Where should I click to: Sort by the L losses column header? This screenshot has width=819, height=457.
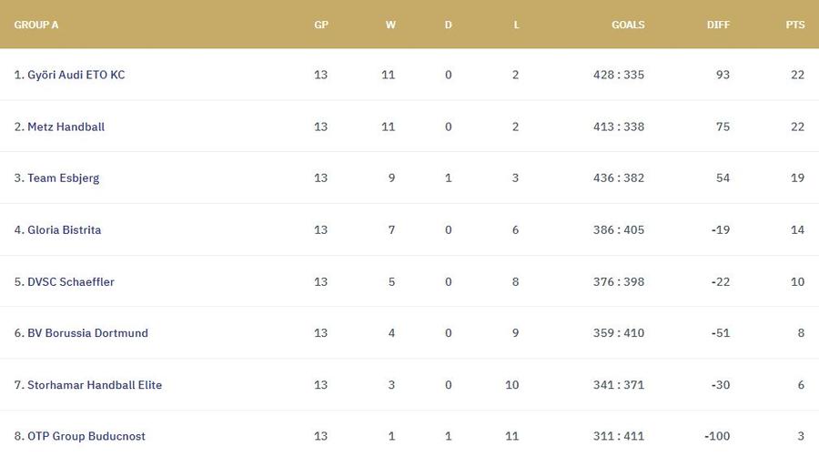click(516, 25)
